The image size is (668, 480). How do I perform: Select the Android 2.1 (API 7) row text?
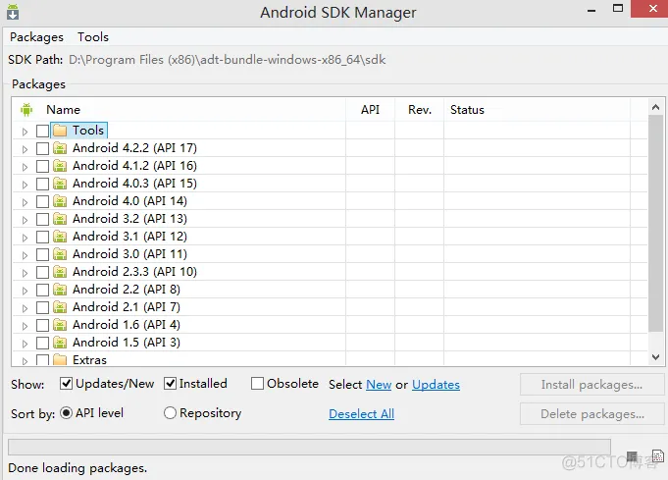[x=127, y=307]
